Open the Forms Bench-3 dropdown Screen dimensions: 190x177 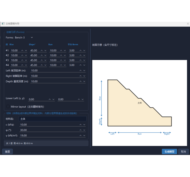[24, 38]
